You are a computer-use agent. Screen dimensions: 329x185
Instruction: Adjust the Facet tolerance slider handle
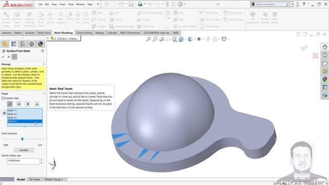[x=22, y=139]
